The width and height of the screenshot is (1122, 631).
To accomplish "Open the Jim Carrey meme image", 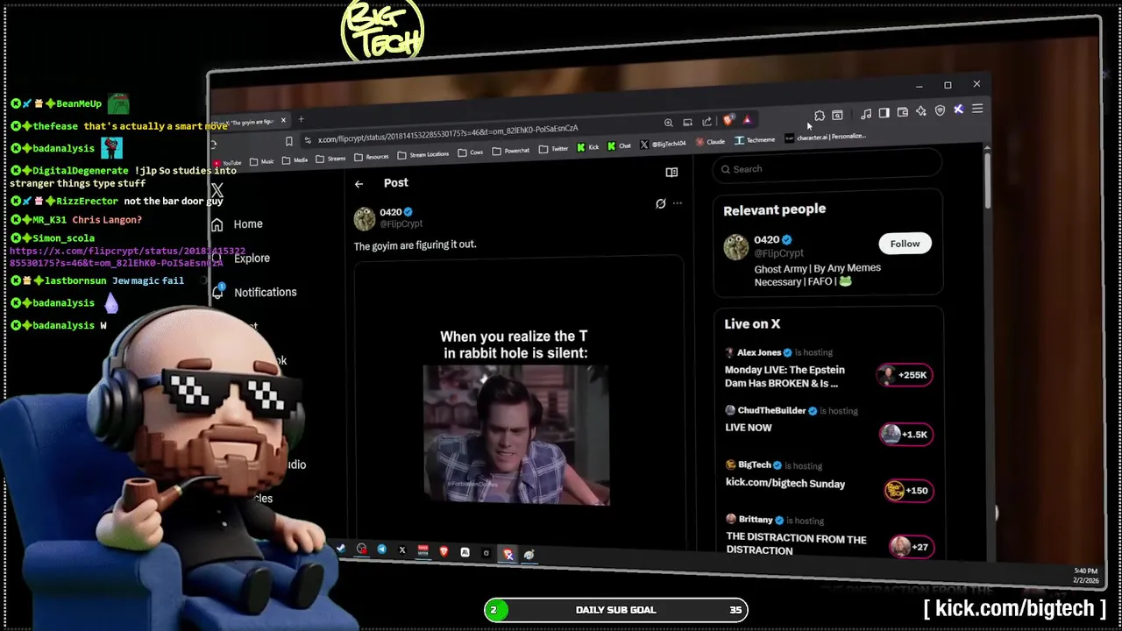I will [516, 435].
